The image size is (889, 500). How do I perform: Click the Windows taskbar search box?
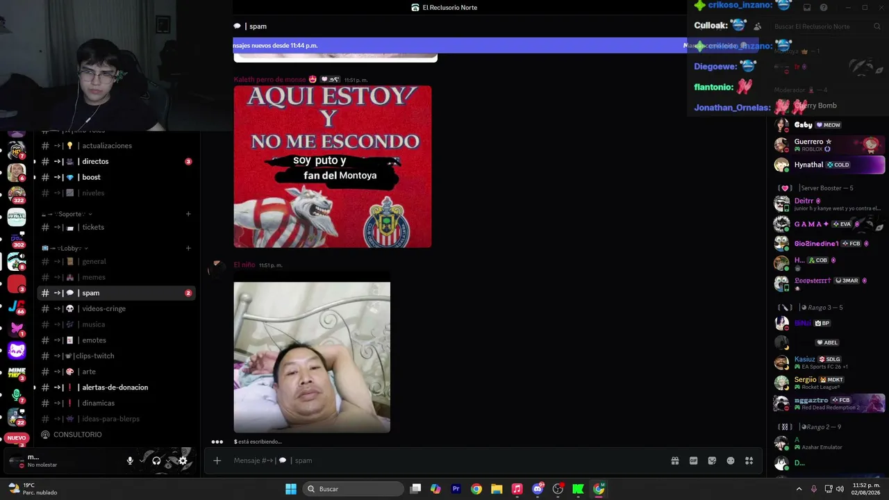354,489
